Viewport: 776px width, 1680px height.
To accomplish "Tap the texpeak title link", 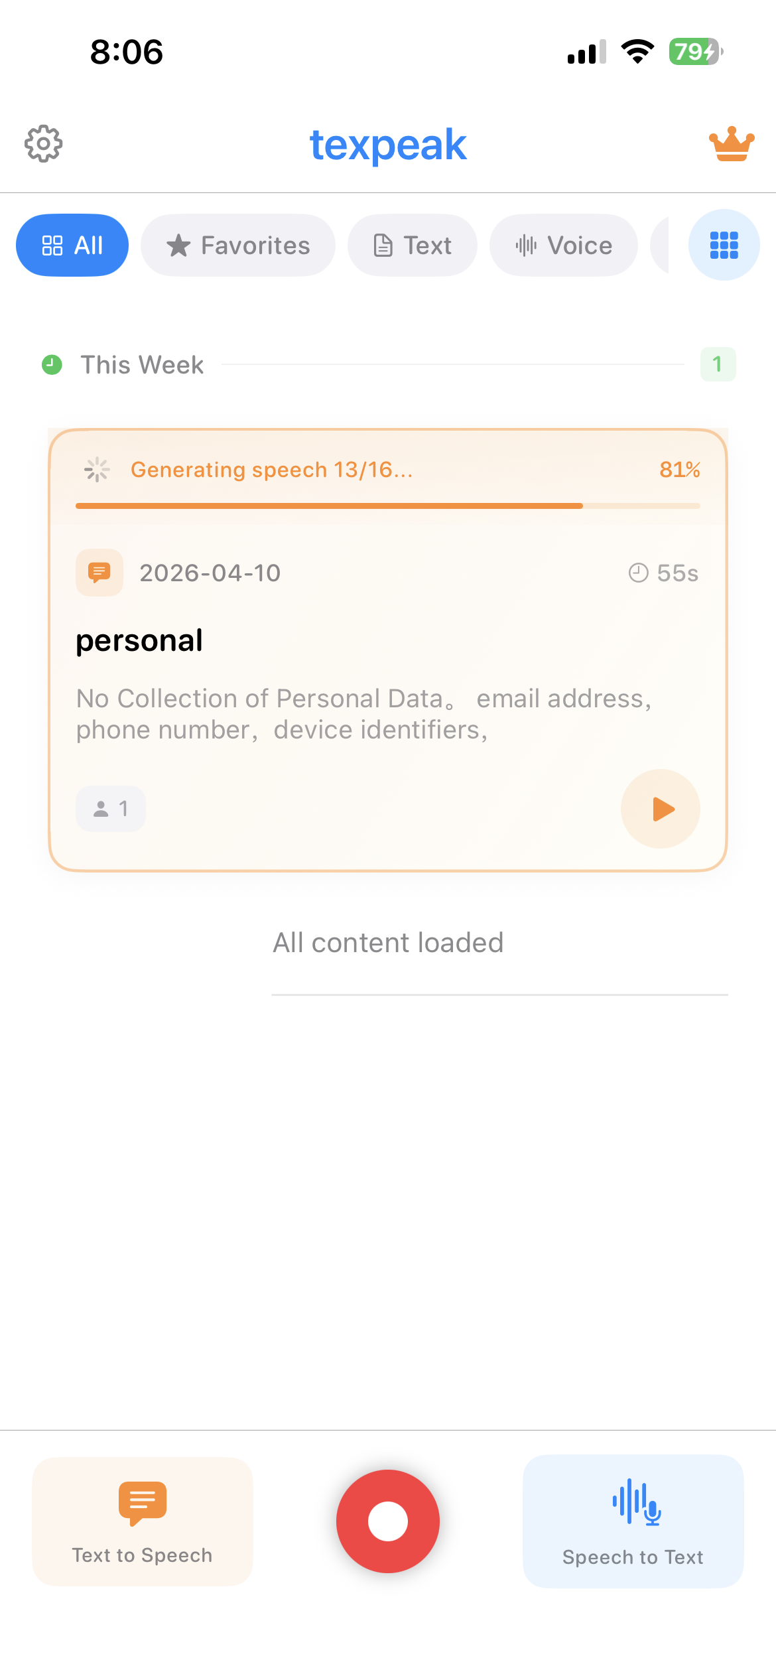I will [388, 144].
